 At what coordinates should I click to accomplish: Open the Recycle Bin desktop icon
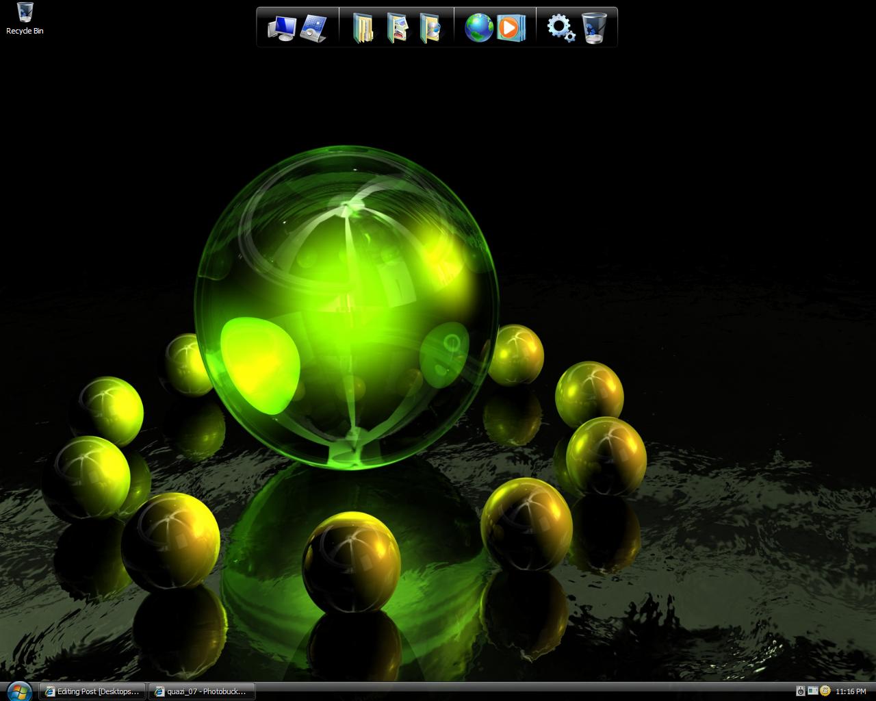click(25, 18)
